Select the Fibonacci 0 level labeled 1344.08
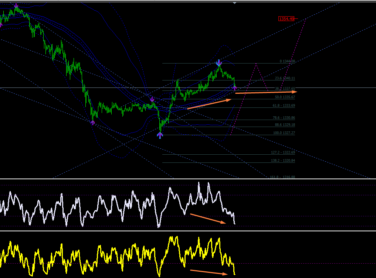The height and width of the screenshot is (278, 376). click(287, 61)
